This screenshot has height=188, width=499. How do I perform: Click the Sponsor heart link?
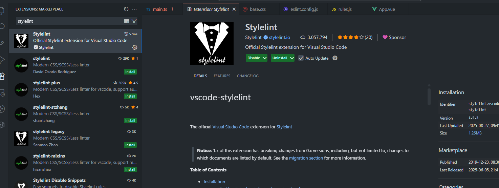point(394,37)
